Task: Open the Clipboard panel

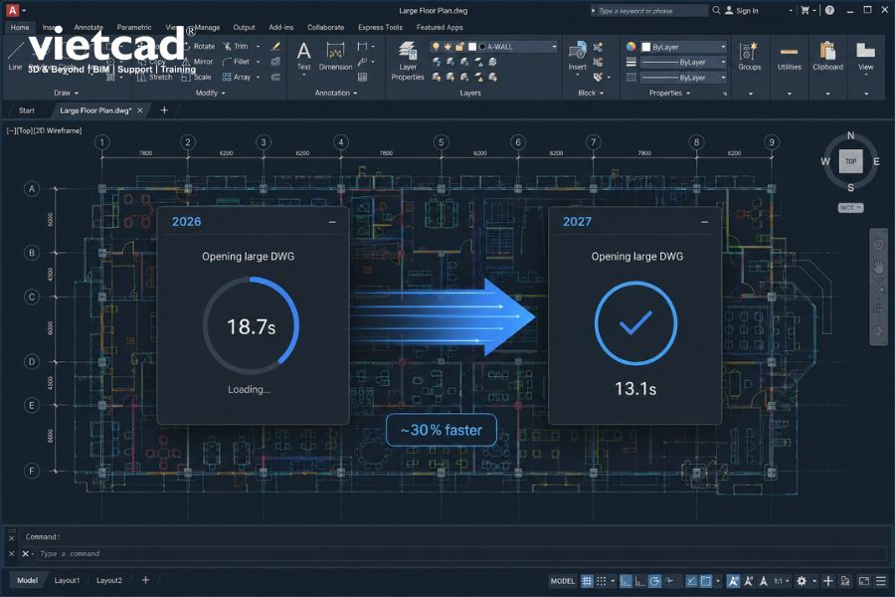Action: pos(827,56)
